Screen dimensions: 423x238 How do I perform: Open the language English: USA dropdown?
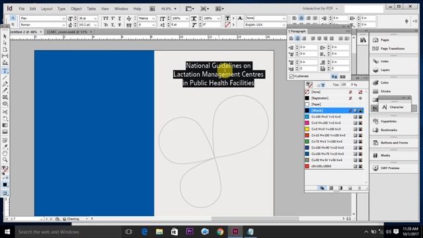[284, 25]
